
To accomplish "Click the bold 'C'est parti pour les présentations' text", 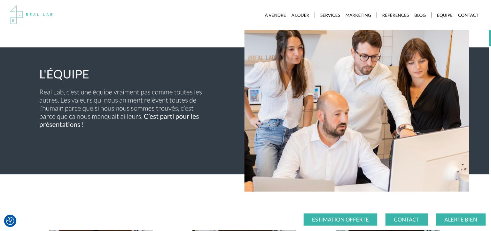I will click(x=119, y=120).
